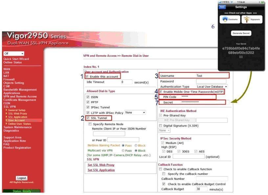Open the FAQ link
Screen dimensions: 268x195
pos(6,144)
